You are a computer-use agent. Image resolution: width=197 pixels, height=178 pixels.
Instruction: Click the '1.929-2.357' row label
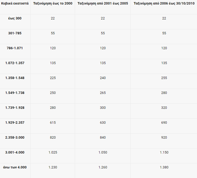(x=15, y=123)
